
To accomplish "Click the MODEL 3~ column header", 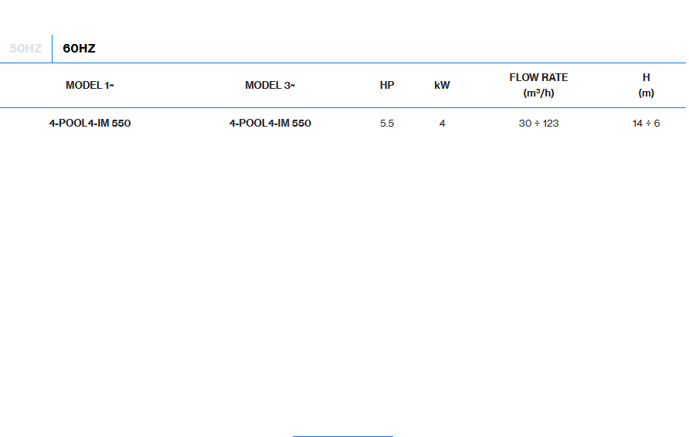I will point(270,86).
